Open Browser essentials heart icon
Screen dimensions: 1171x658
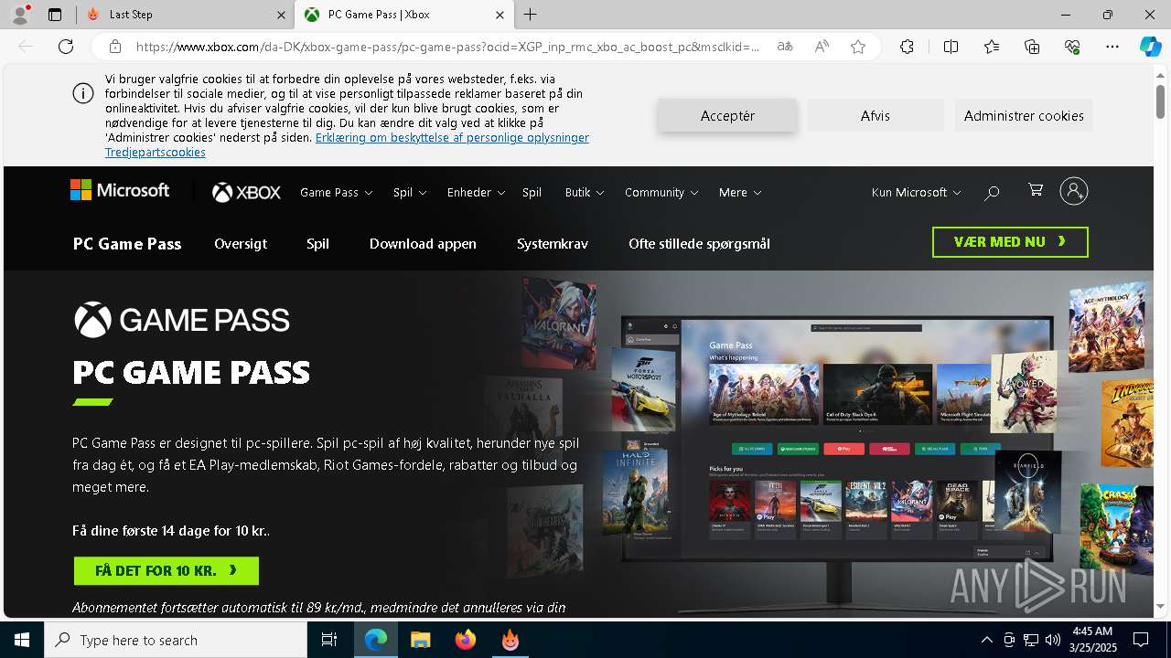coord(1072,47)
